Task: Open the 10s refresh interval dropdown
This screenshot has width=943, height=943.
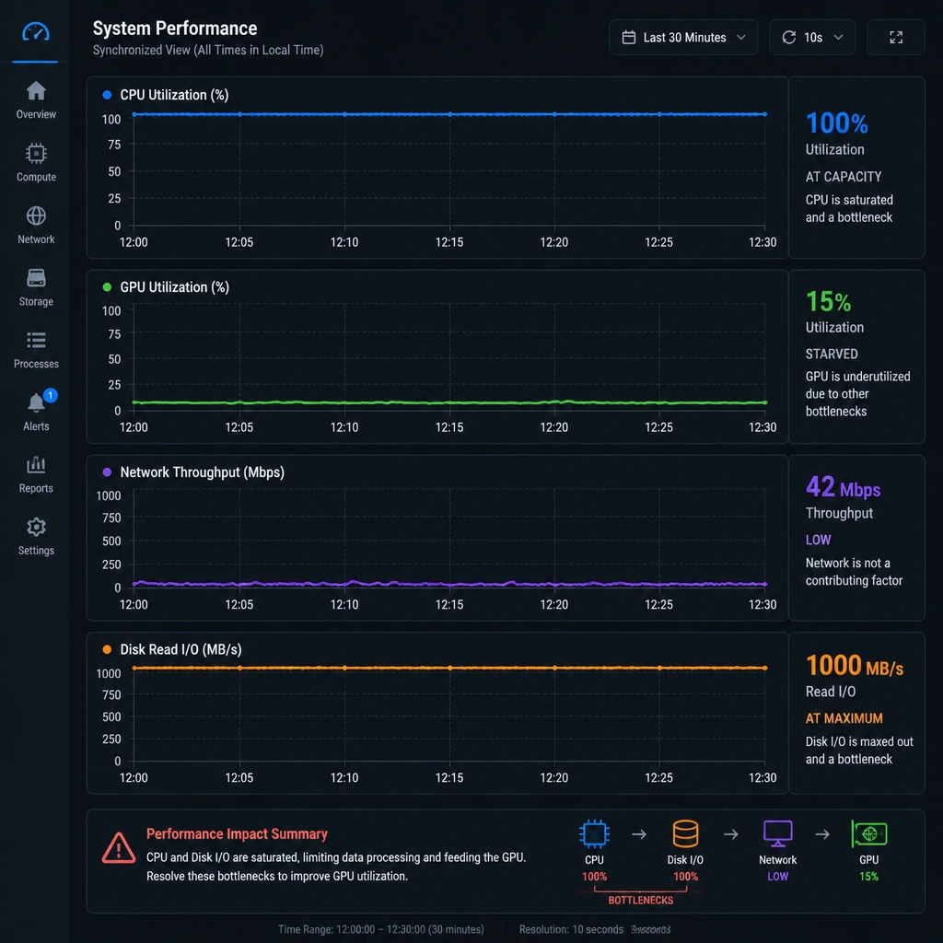Action: (812, 37)
